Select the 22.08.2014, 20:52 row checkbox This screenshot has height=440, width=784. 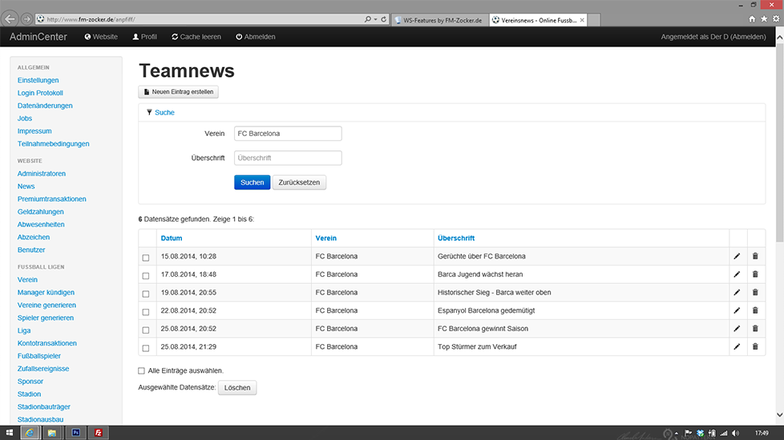point(145,312)
